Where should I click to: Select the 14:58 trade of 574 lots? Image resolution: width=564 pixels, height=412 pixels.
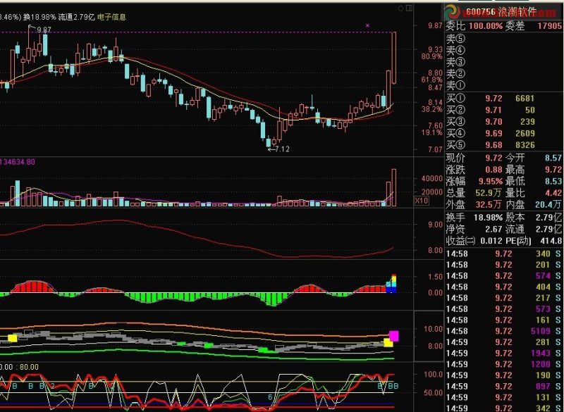[x=503, y=276]
